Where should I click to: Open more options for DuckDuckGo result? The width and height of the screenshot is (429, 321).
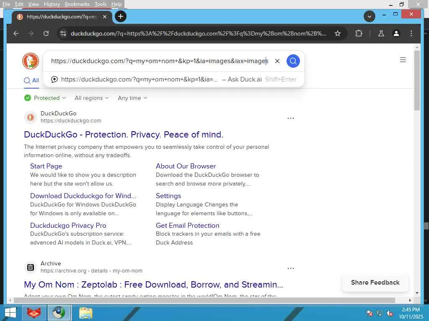[291, 118]
